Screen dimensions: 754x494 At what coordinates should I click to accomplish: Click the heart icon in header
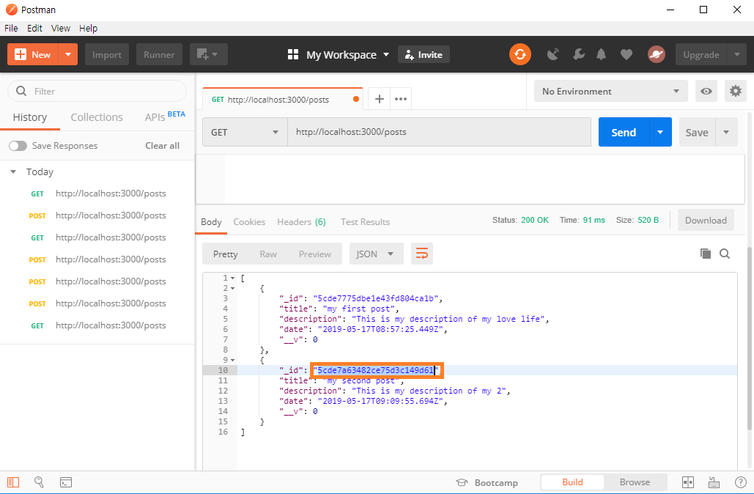tap(626, 55)
